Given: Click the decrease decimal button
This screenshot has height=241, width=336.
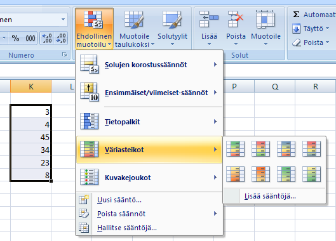Looking at the screenshot, I should (x=61, y=38).
